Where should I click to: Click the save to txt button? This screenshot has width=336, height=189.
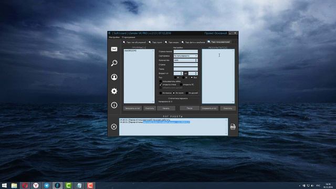coord(209,108)
